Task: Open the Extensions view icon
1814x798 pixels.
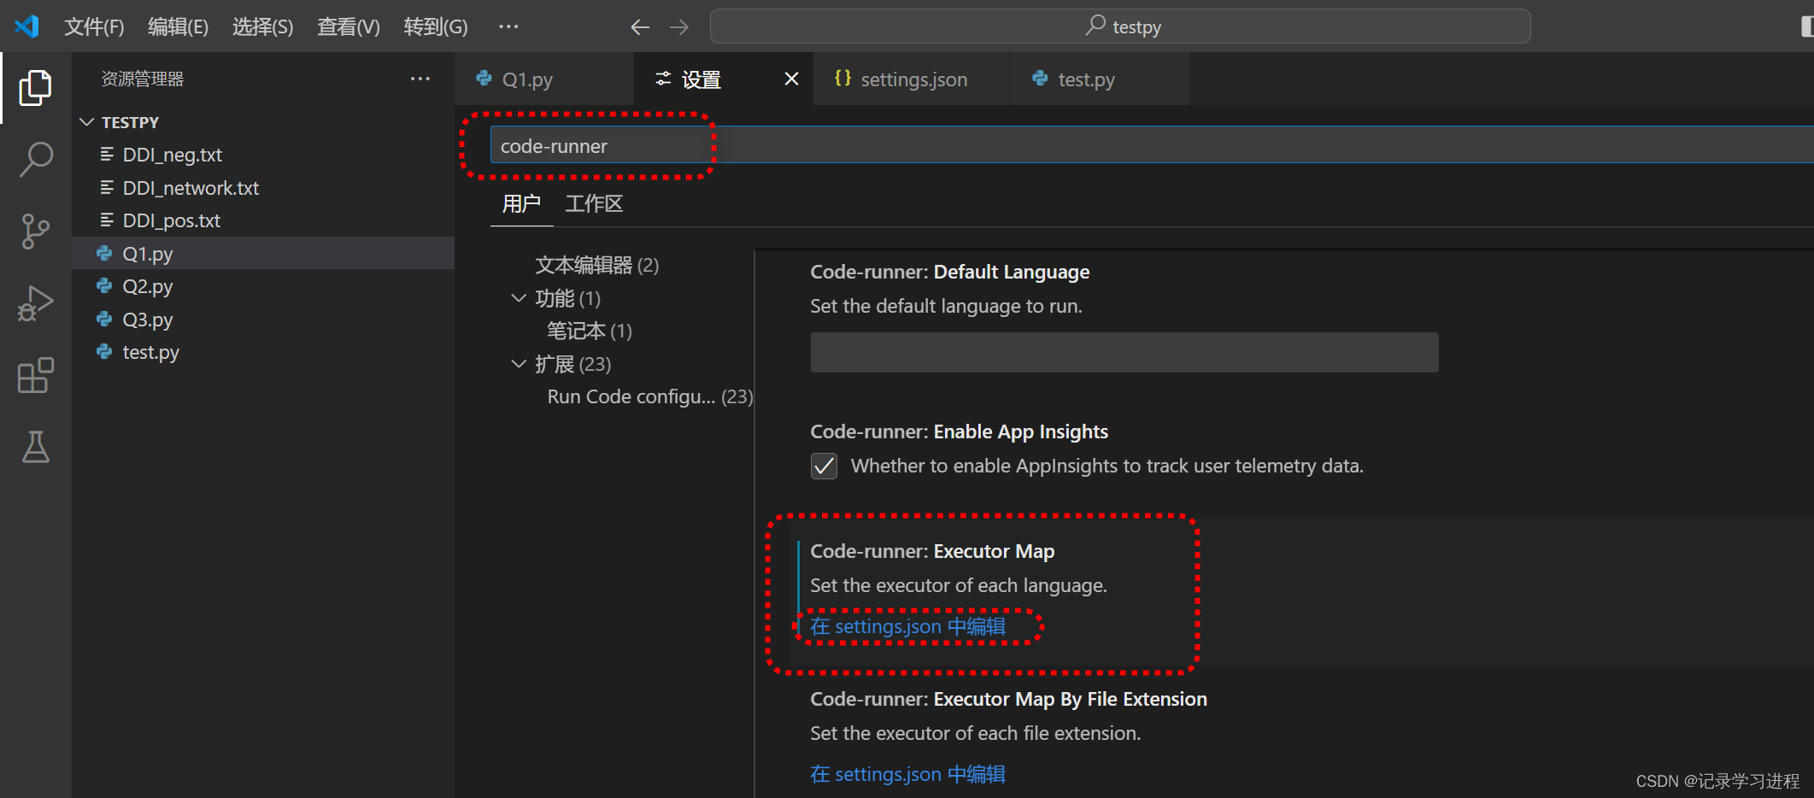Action: click(x=35, y=374)
